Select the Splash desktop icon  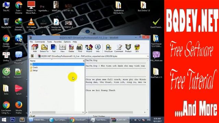pyautogui.click(x=19, y=90)
